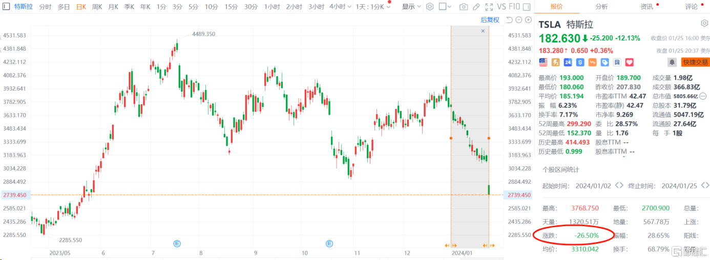Select the 1小时 interval
The height and width of the screenshot is (260, 710).
point(272,7)
